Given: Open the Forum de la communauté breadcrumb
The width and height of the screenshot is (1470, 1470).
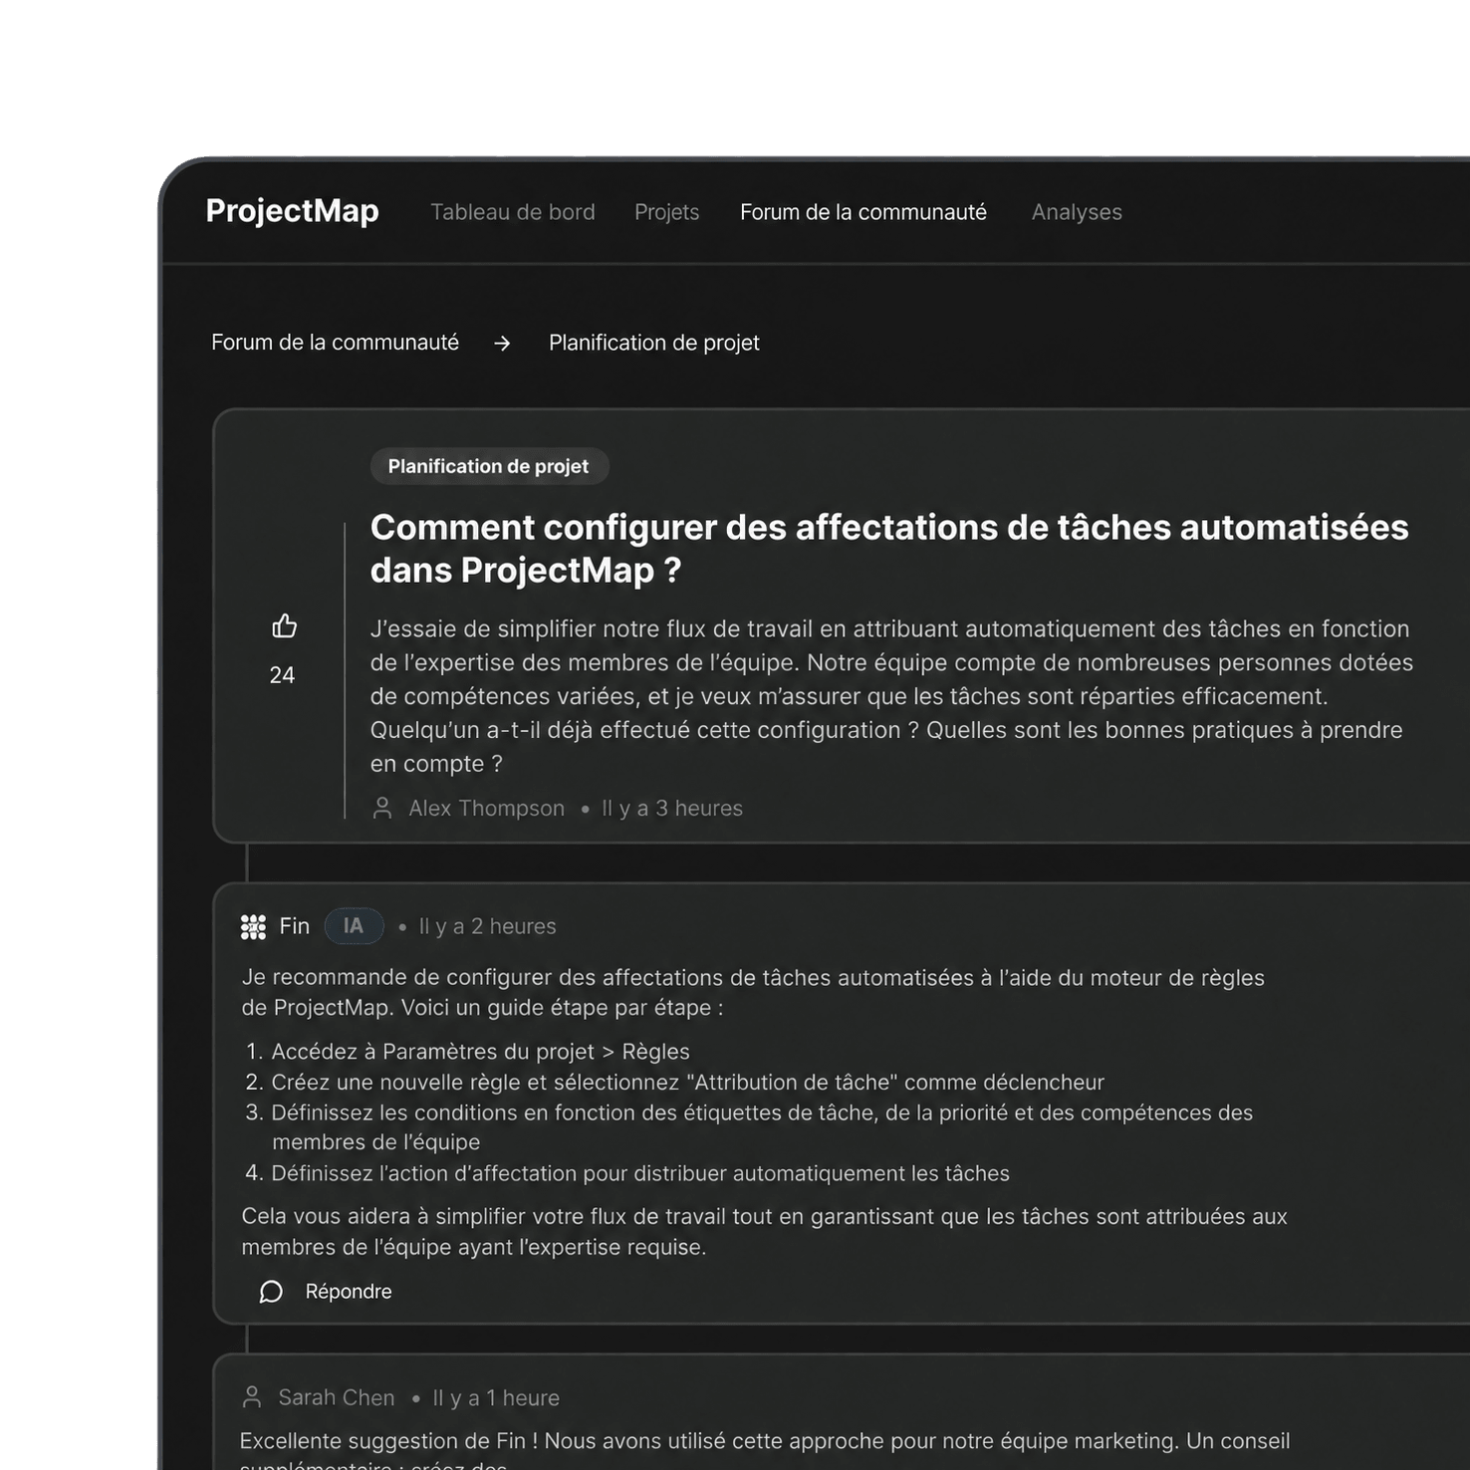Looking at the screenshot, I should pos(335,343).
